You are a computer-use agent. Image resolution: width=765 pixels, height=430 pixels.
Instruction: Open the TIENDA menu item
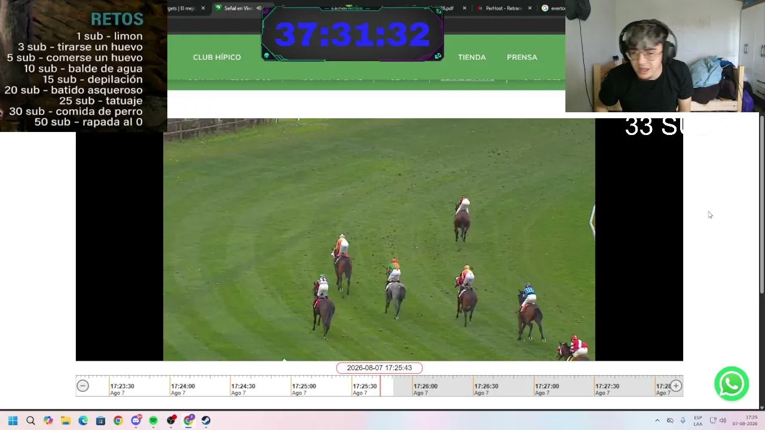click(x=472, y=57)
